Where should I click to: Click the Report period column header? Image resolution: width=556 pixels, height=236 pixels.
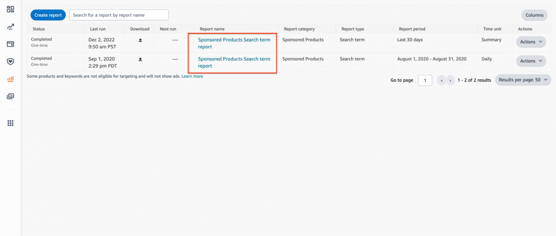[412, 29]
